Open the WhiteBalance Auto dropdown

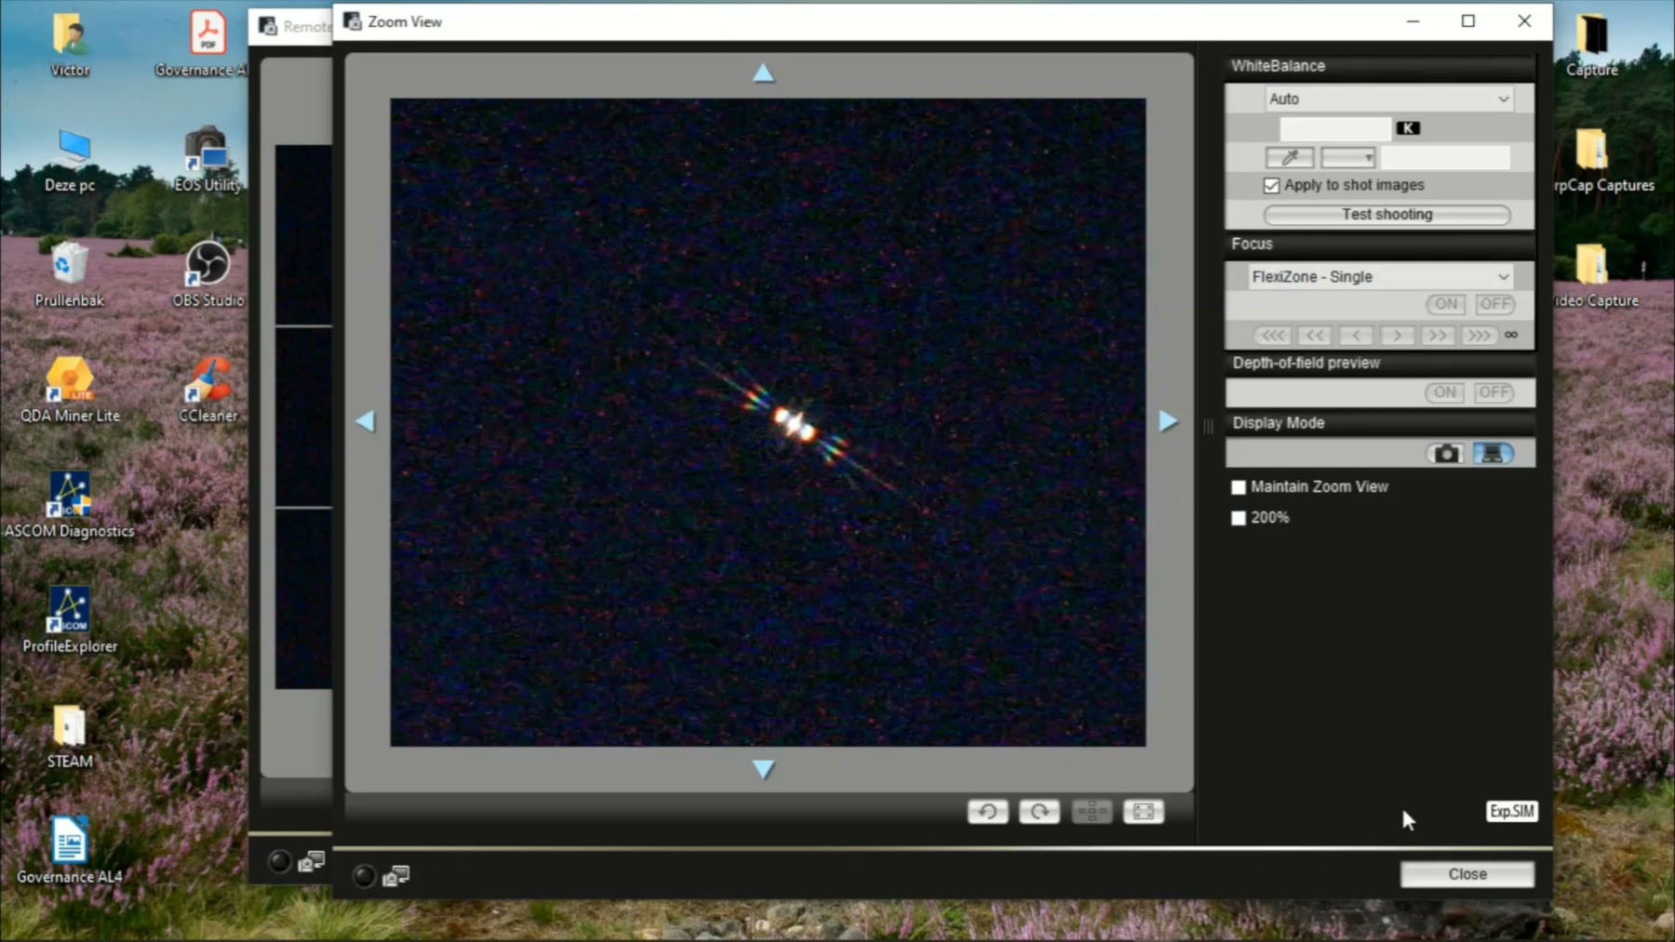click(1387, 99)
